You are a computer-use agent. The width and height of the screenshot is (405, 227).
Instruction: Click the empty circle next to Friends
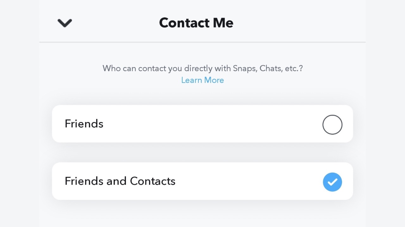332,125
